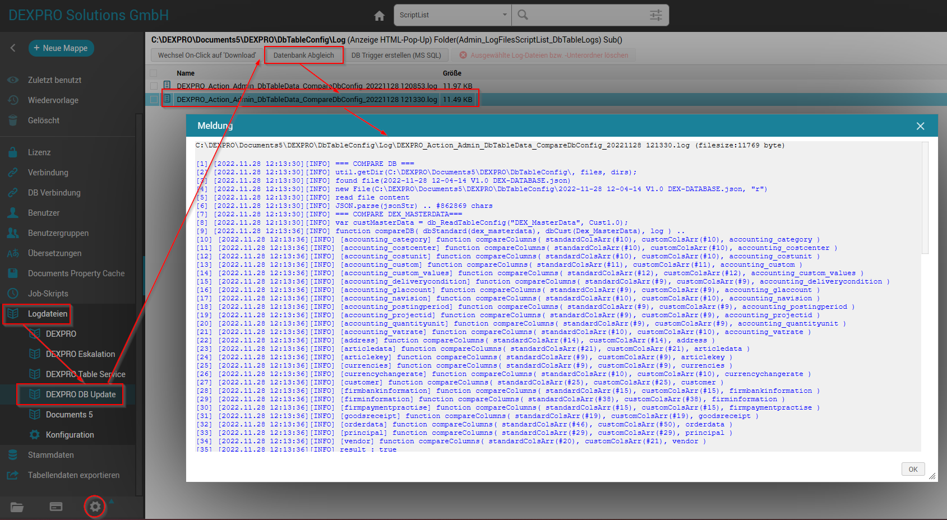Click the home icon in top bar
Screen dimensions: 947x520
point(380,16)
